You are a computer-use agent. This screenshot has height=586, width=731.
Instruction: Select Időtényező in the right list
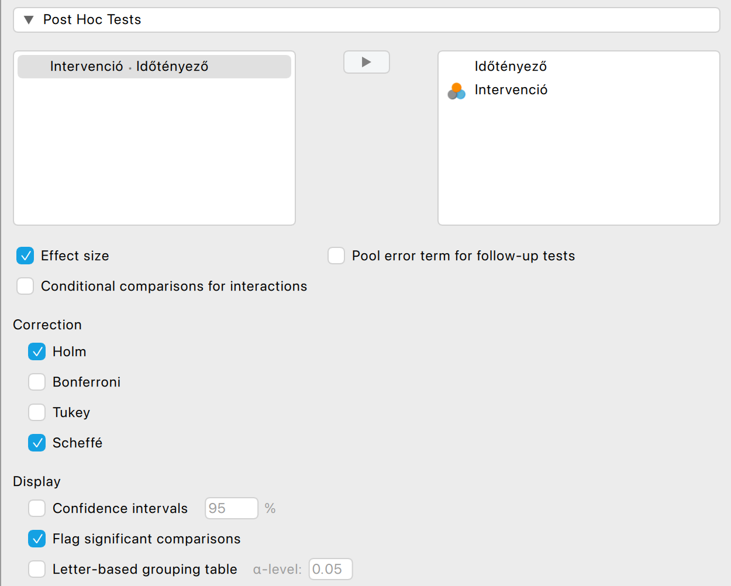click(x=511, y=67)
